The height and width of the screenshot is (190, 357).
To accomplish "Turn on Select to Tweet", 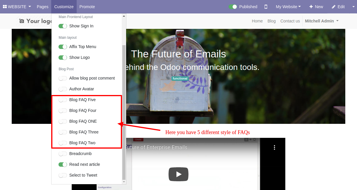I will point(63,175).
